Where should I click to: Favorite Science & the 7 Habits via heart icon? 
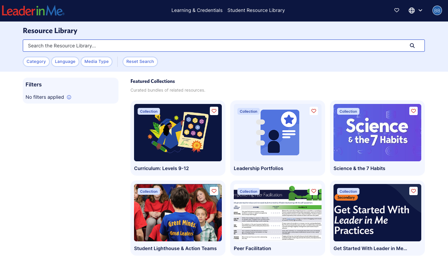[413, 111]
